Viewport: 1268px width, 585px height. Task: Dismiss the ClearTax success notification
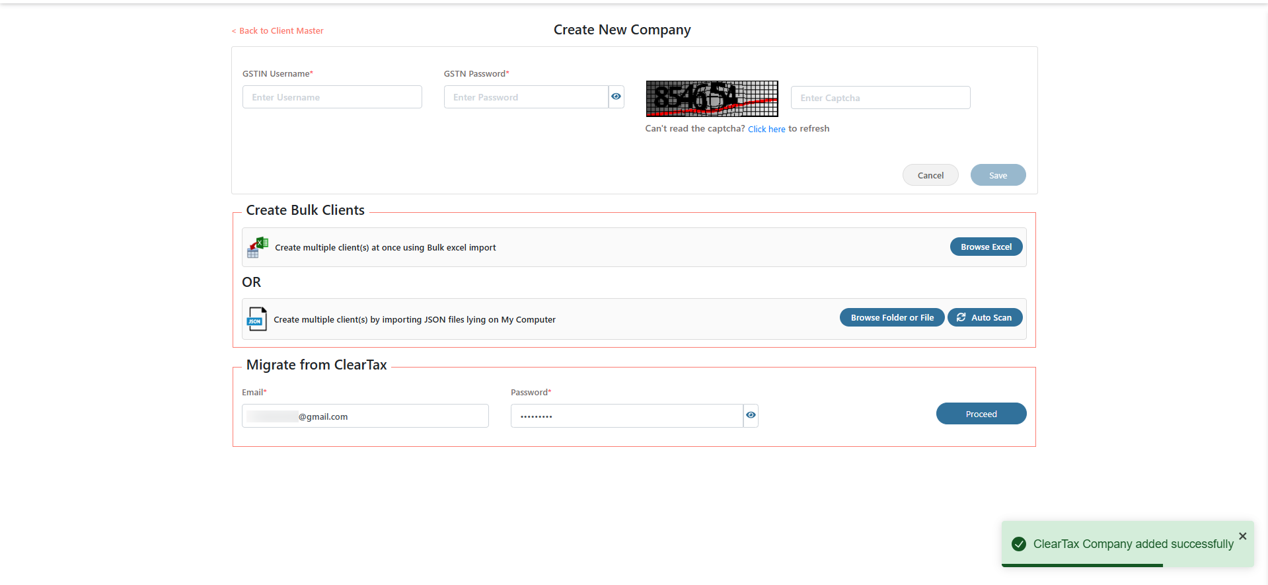pyautogui.click(x=1242, y=536)
